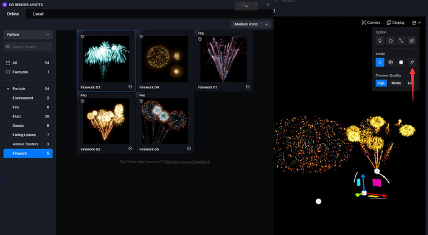
Task: Open the Particle category dropdown
Action: pos(28,35)
